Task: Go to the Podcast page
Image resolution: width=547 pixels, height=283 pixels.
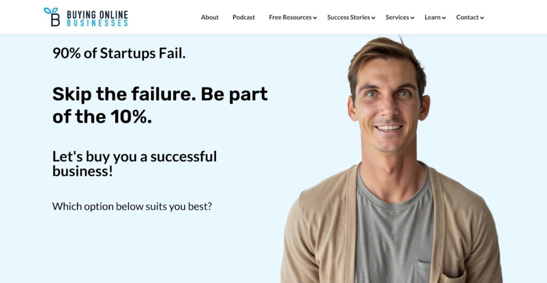Action: [244, 18]
